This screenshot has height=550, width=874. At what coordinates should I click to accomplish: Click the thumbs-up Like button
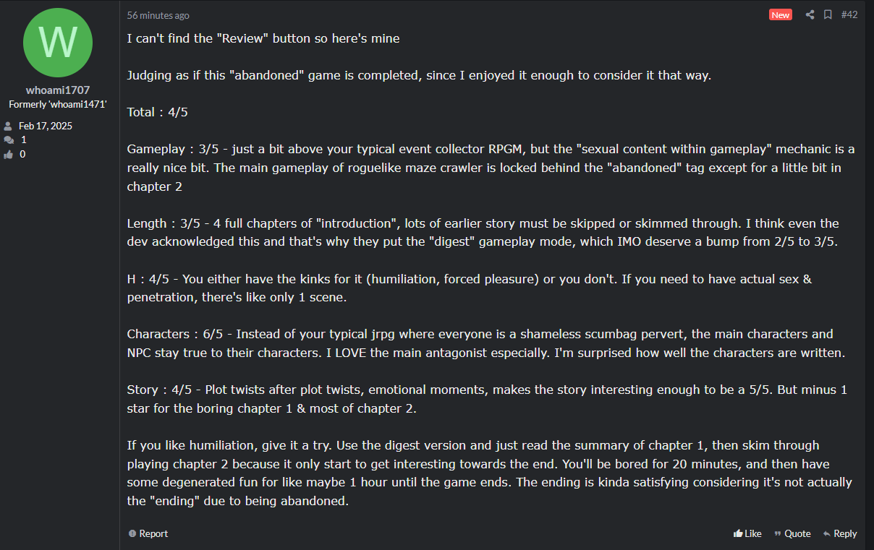coord(747,533)
